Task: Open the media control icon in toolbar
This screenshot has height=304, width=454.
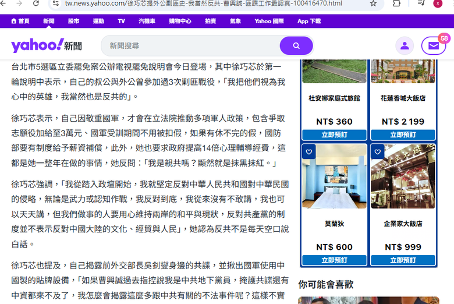Action: tap(421, 3)
